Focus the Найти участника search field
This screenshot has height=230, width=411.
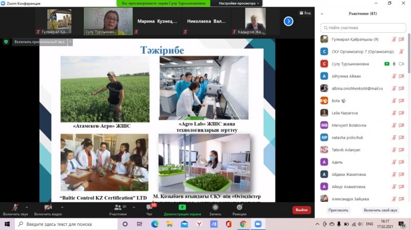tap(363, 28)
